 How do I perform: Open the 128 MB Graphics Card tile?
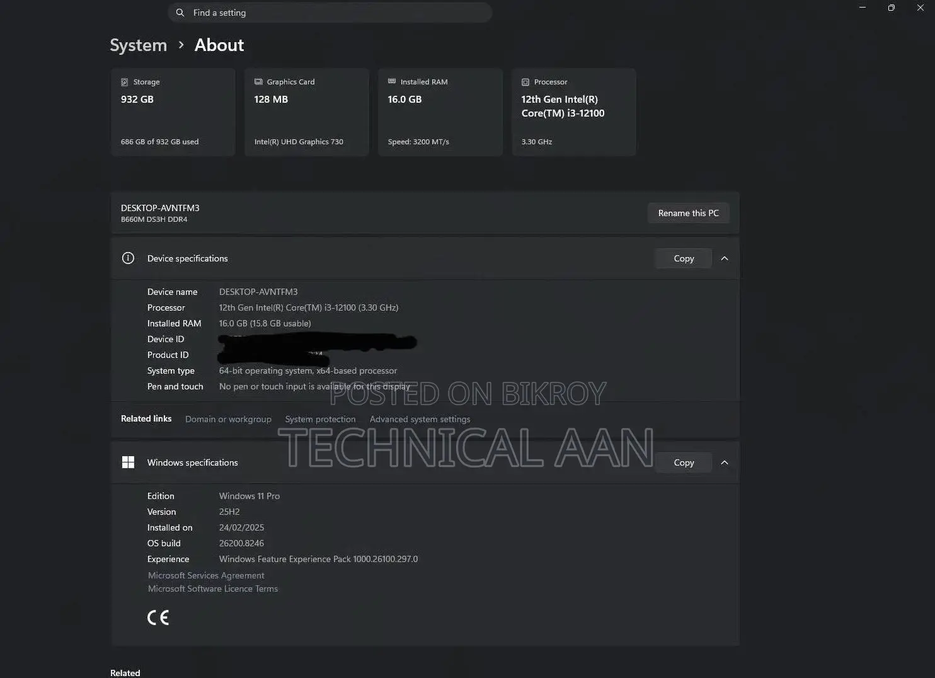(x=306, y=112)
